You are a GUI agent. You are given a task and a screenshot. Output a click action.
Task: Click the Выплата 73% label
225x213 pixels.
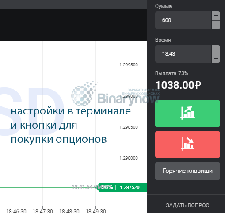pyautogui.click(x=172, y=73)
